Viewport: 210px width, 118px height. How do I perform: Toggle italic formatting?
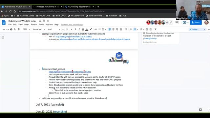(x=79, y=29)
